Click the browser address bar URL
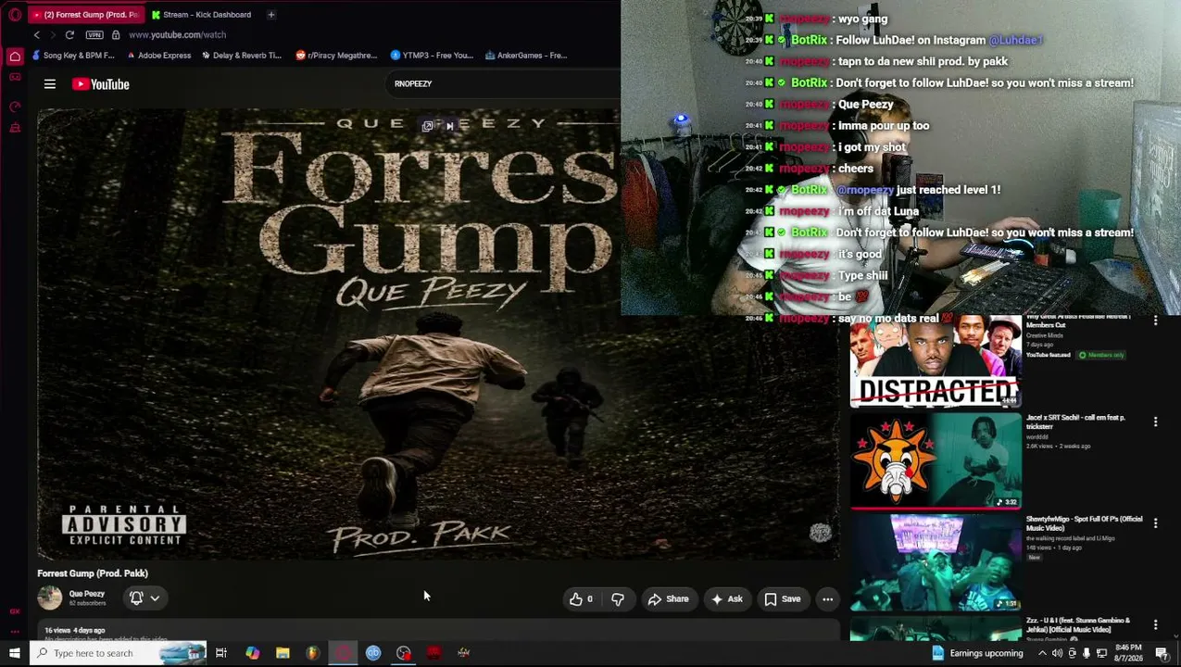 [177, 35]
